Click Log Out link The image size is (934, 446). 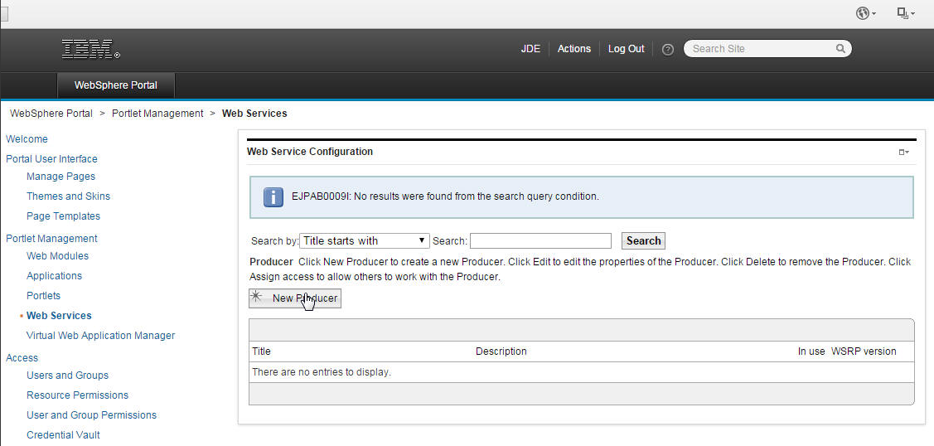click(x=626, y=49)
